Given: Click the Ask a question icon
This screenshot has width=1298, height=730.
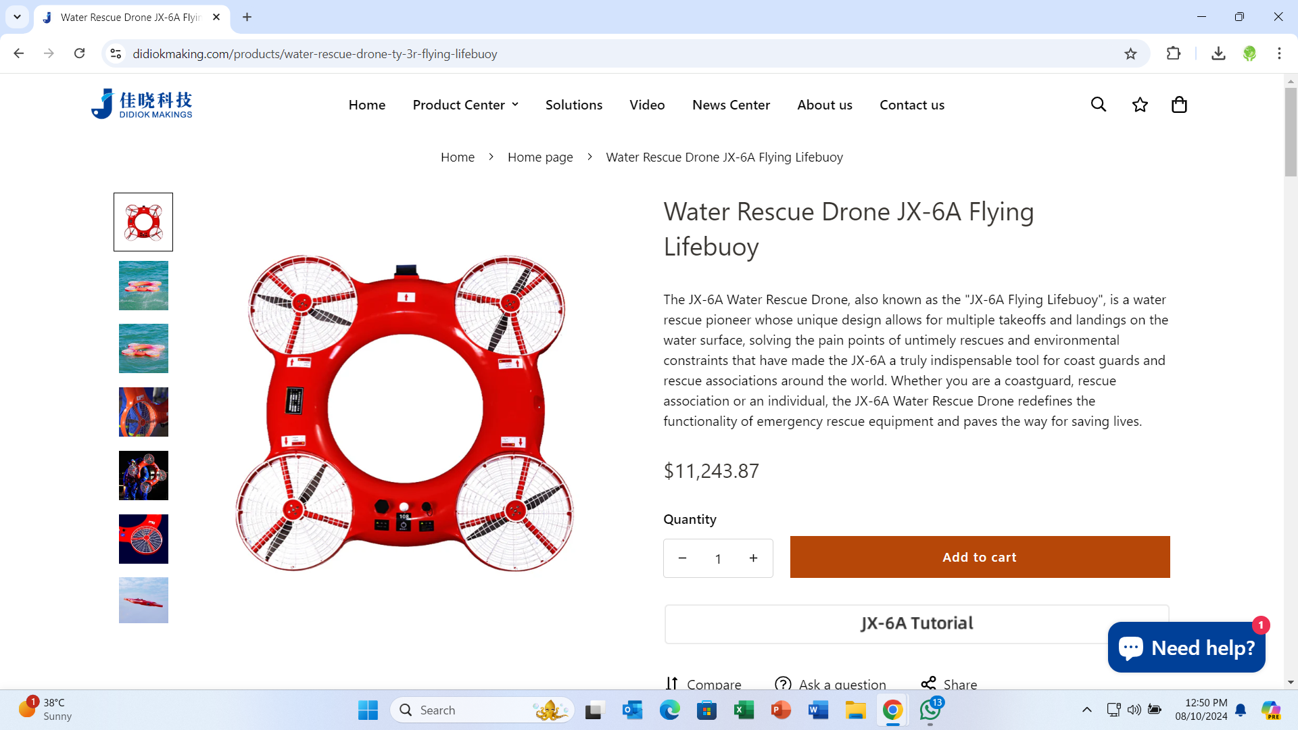Looking at the screenshot, I should click(x=783, y=683).
